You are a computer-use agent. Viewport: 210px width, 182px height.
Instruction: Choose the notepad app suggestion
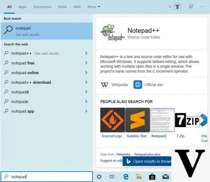click(x=47, y=111)
